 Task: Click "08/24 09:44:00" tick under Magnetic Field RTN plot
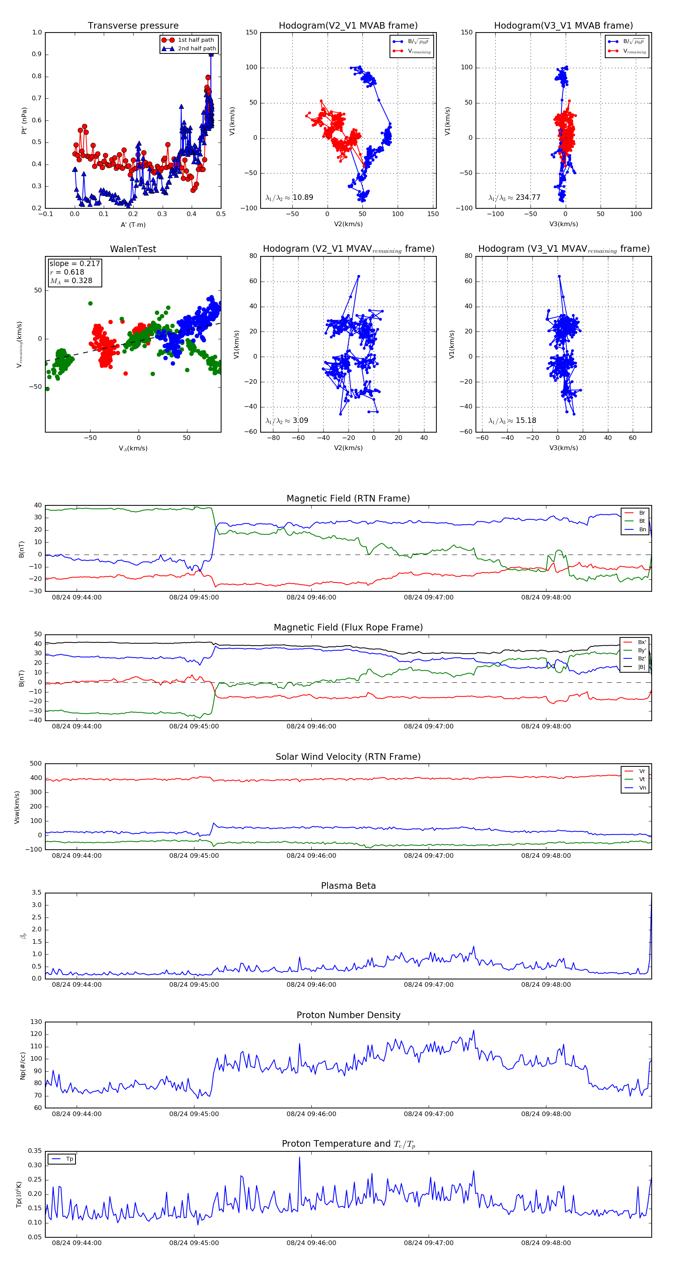(76, 597)
